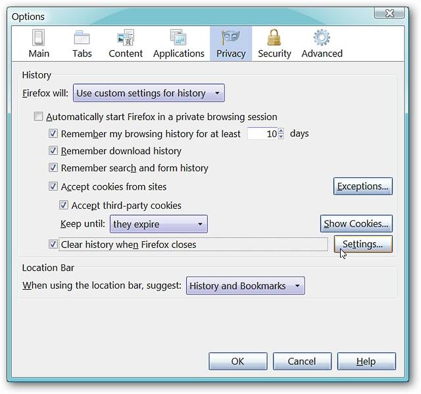Screen dimensions: 421x394
Task: Uncheck Remember download history
Action: pos(53,150)
